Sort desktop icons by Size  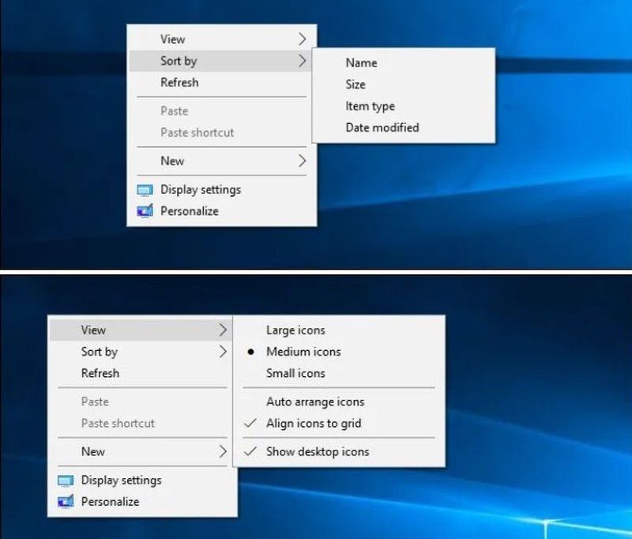pyautogui.click(x=404, y=85)
